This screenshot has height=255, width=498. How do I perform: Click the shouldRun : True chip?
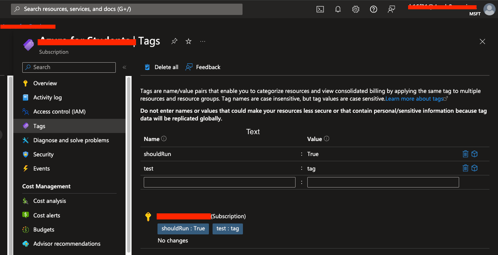[x=183, y=228]
